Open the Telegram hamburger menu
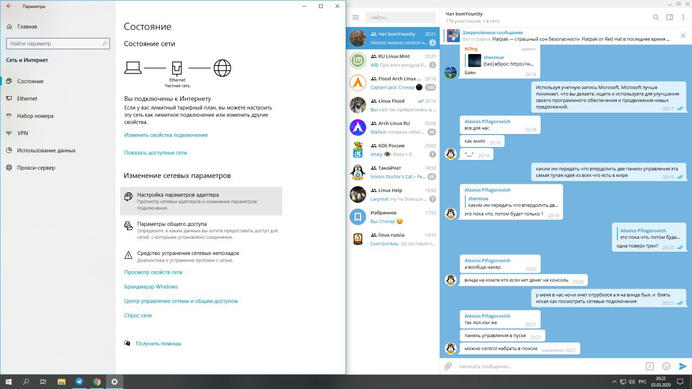Image resolution: width=692 pixels, height=389 pixels. (x=356, y=17)
